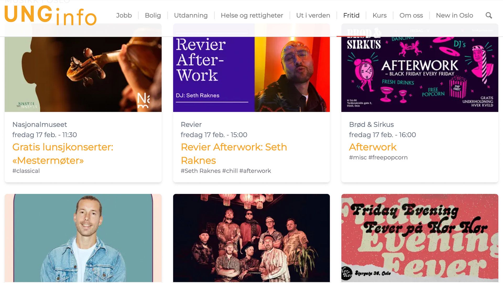The image size is (503, 283).
Task: Select Helse og rettigheter in navigation
Action: (x=252, y=15)
